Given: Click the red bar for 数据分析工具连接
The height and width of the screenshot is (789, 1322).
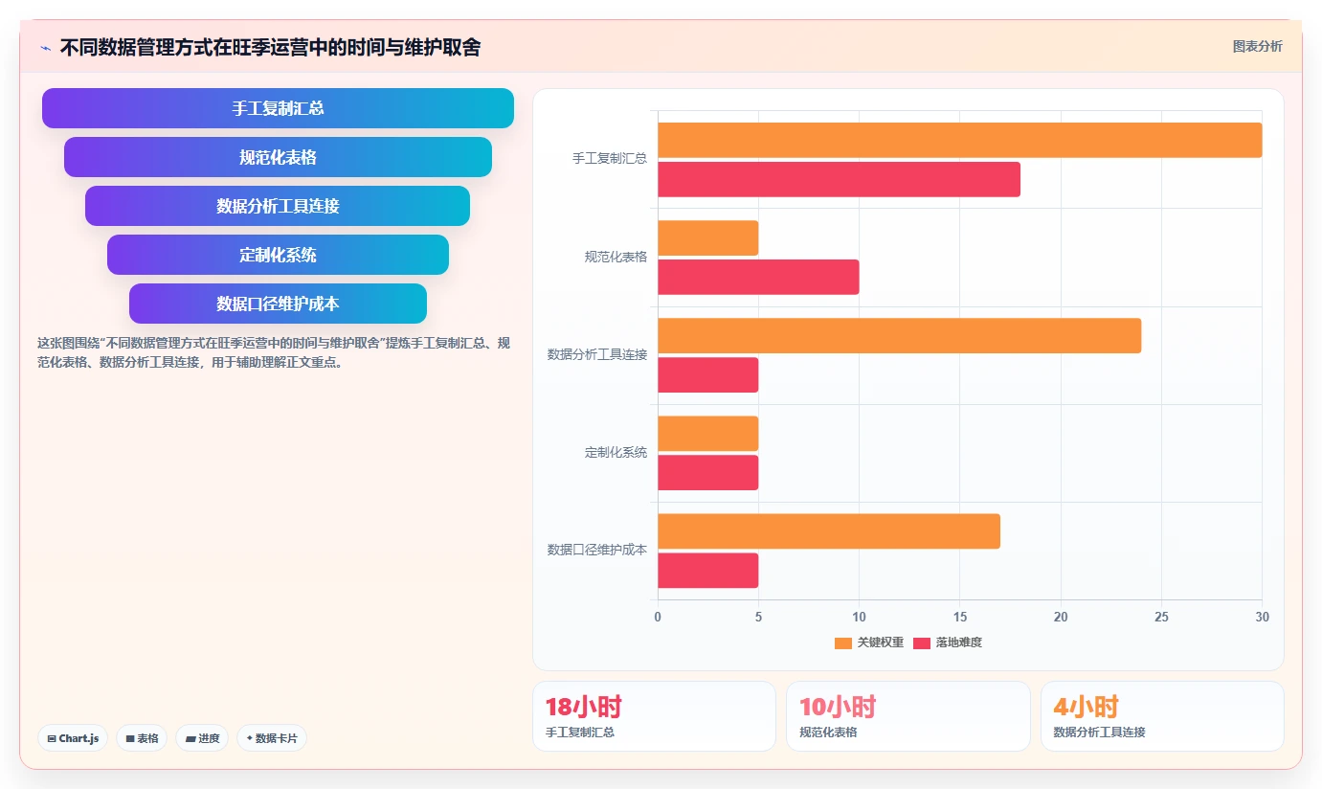Looking at the screenshot, I should click(707, 374).
